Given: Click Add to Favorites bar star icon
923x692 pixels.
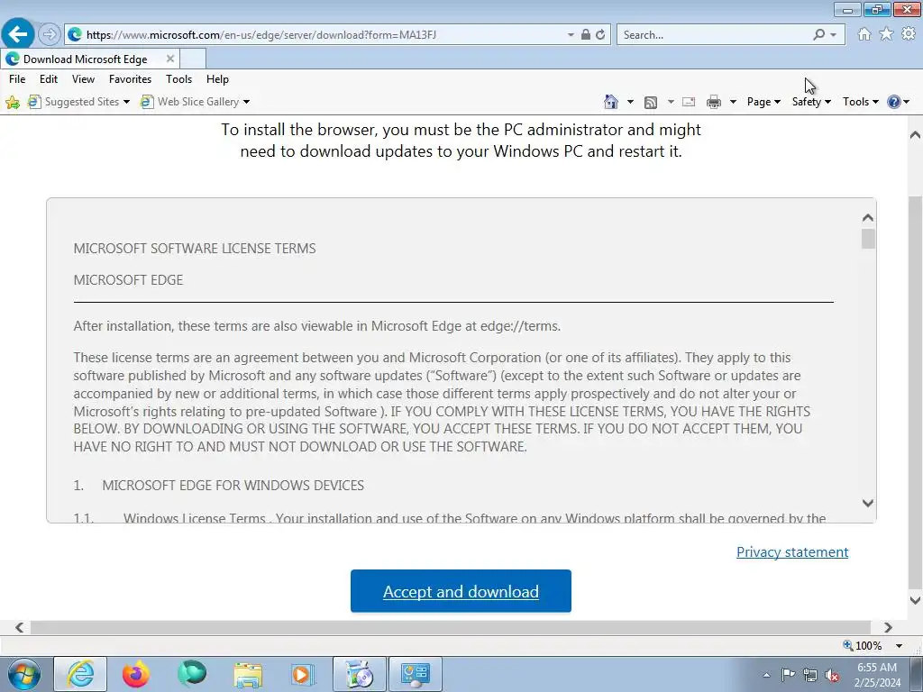Looking at the screenshot, I should 13,103.
